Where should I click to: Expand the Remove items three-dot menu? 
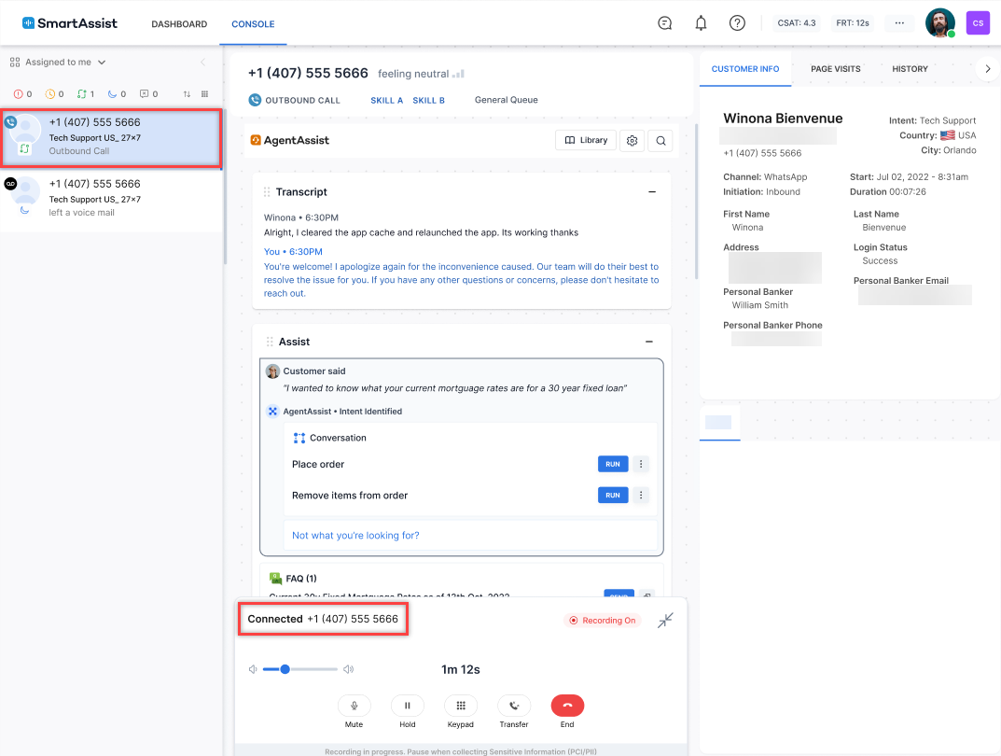point(641,495)
